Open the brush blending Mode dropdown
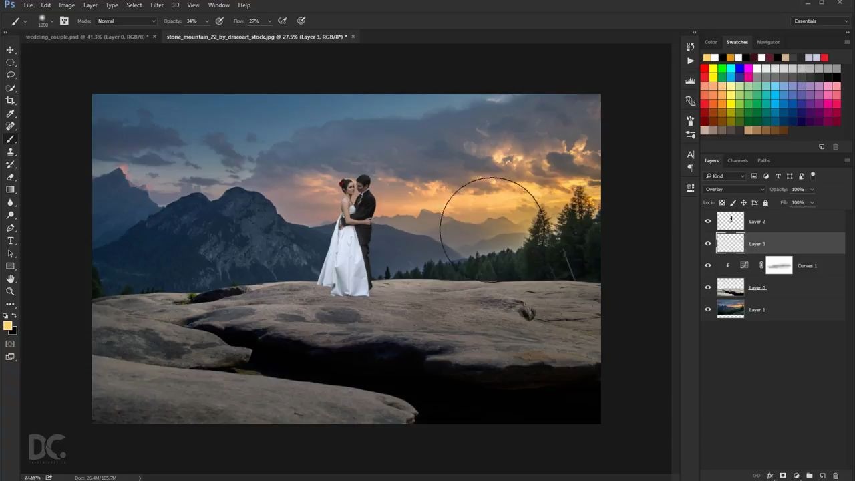855x481 pixels. coord(126,21)
